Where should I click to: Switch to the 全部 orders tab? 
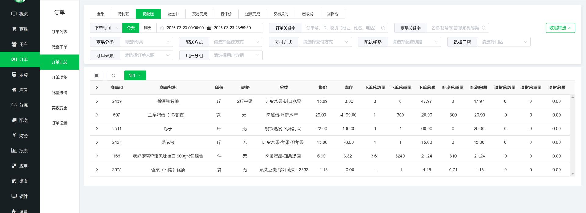101,14
